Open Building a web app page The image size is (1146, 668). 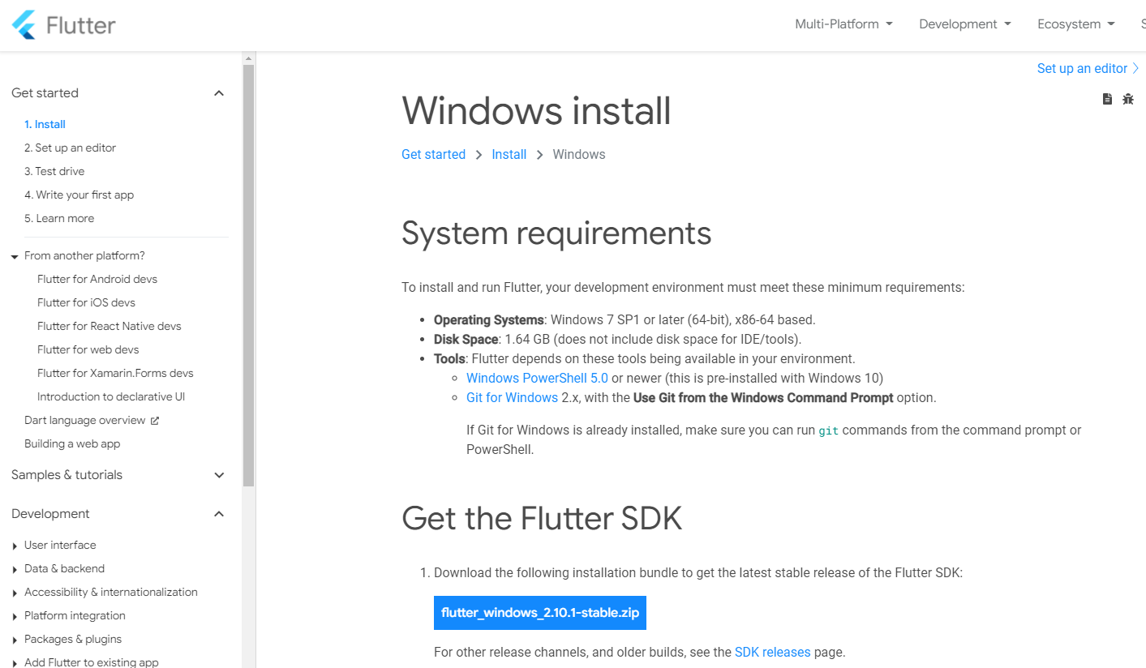(x=72, y=443)
